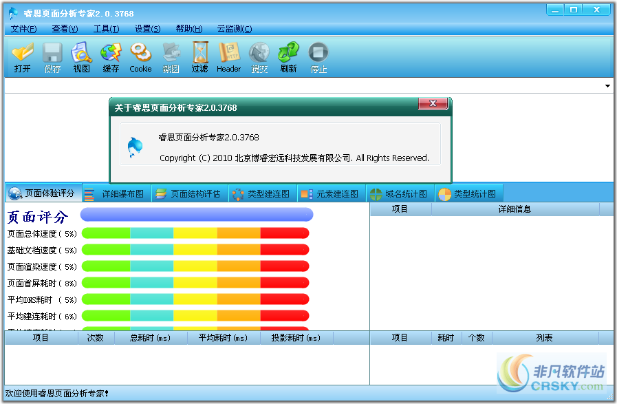Maximize the main application window
The height and width of the screenshot is (404, 617).
point(574,10)
